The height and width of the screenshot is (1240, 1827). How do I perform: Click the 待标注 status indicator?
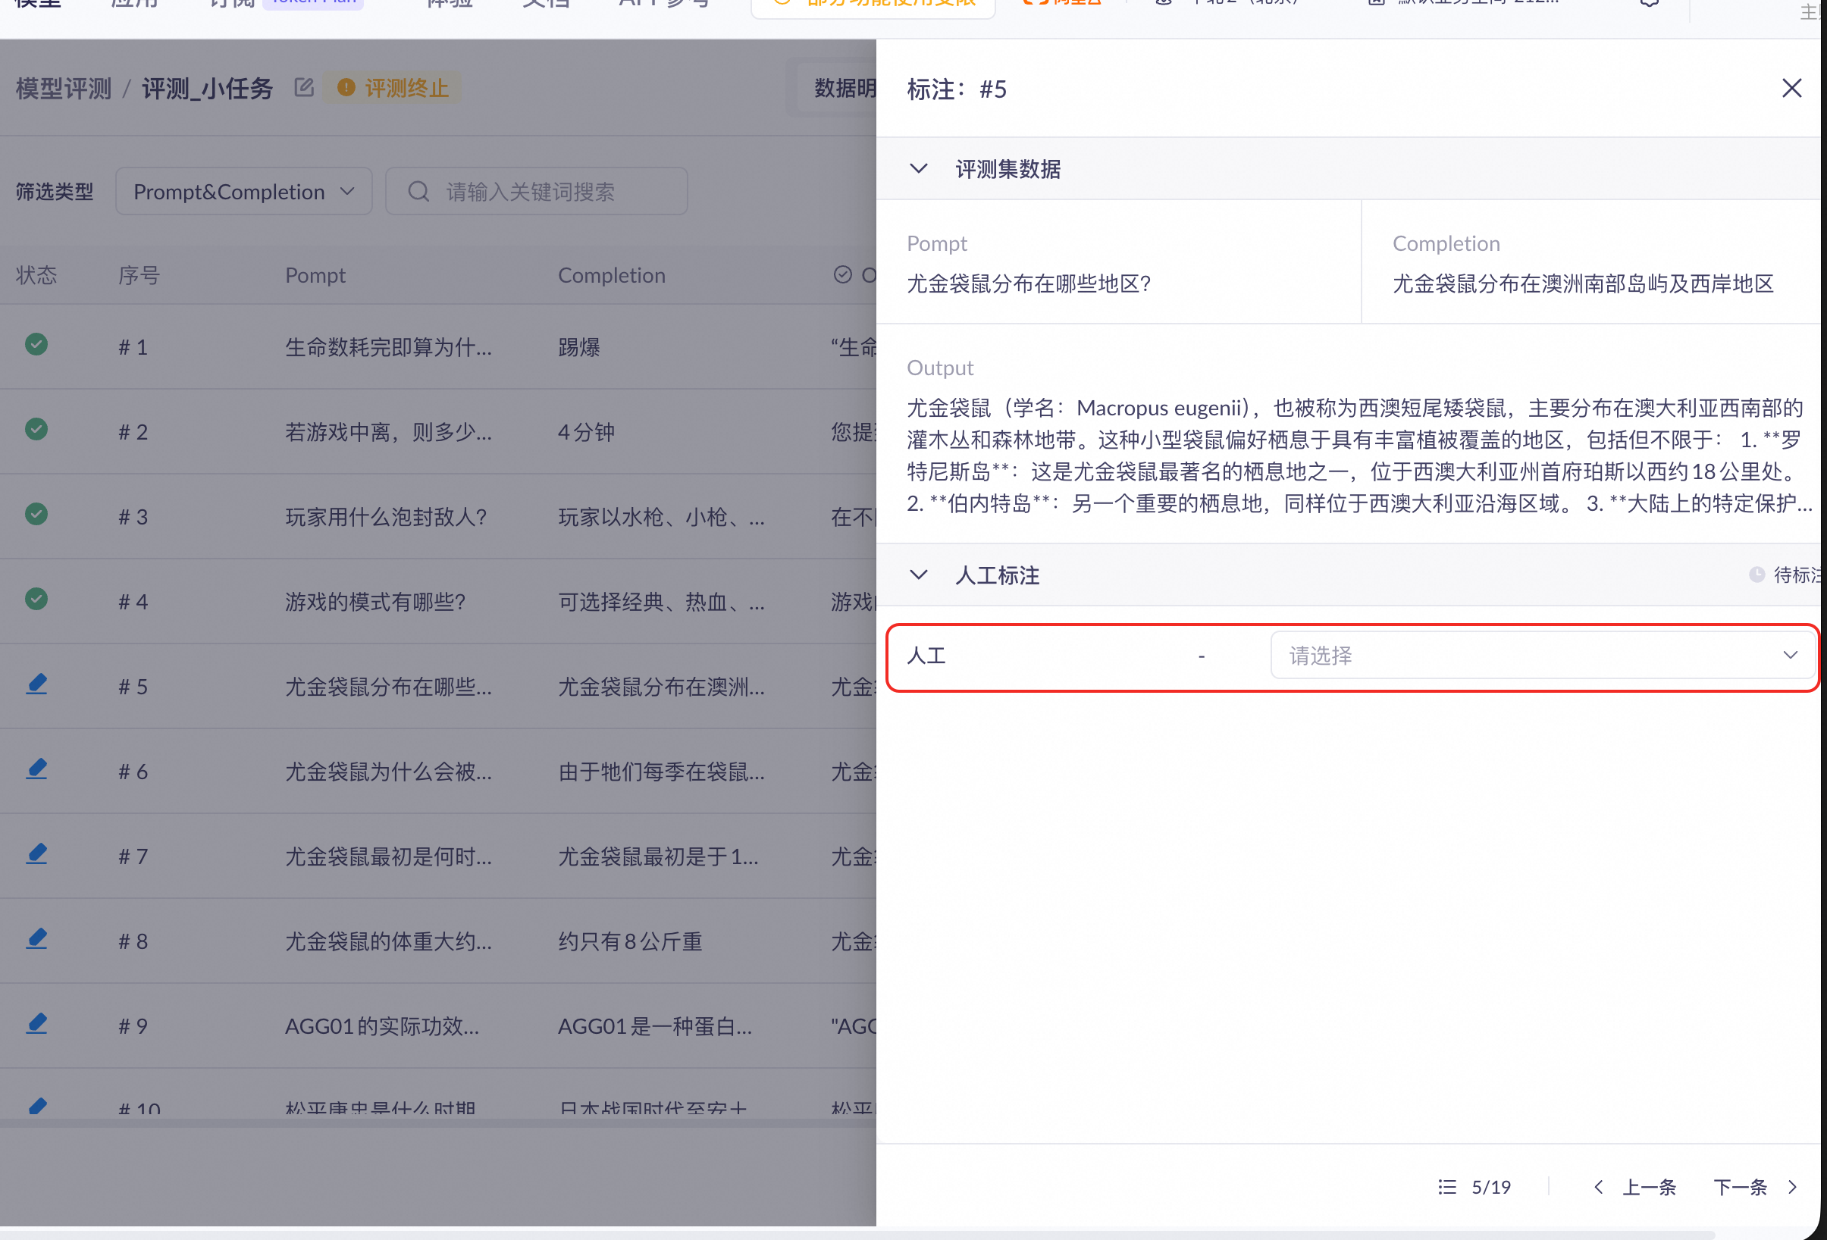point(1786,575)
